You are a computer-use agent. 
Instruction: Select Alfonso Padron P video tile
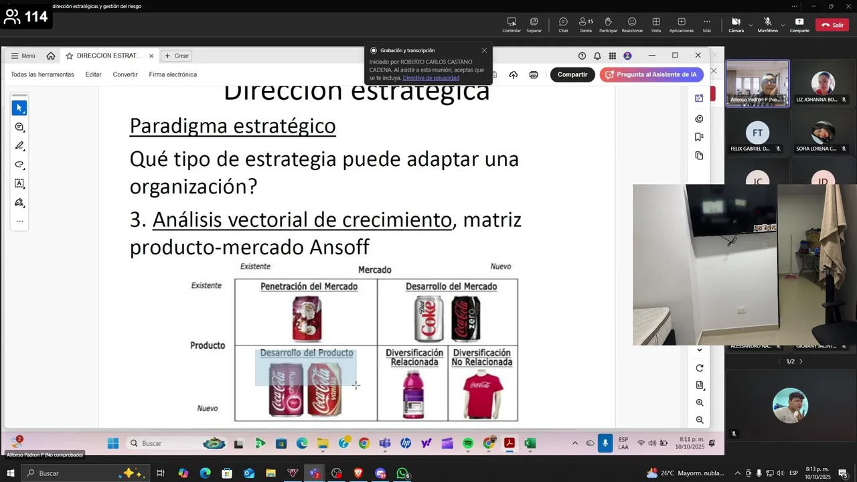click(757, 83)
